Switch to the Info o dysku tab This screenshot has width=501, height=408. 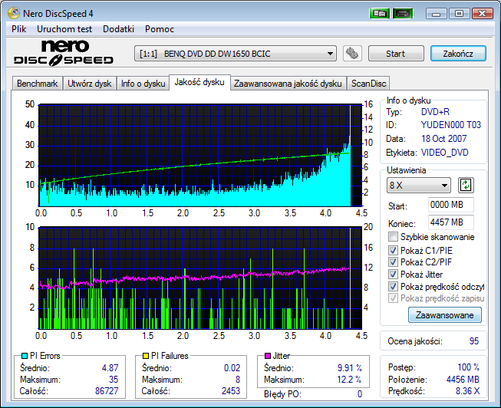[143, 84]
